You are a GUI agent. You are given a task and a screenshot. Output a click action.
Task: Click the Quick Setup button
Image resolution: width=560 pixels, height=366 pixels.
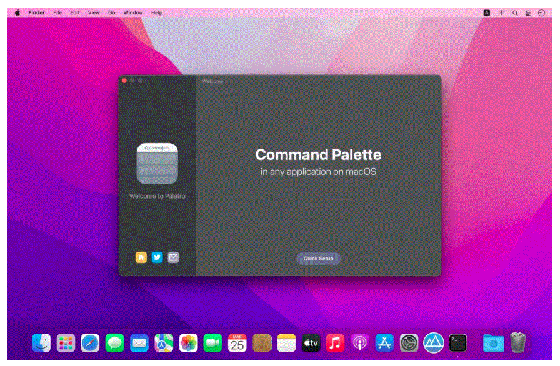click(318, 259)
